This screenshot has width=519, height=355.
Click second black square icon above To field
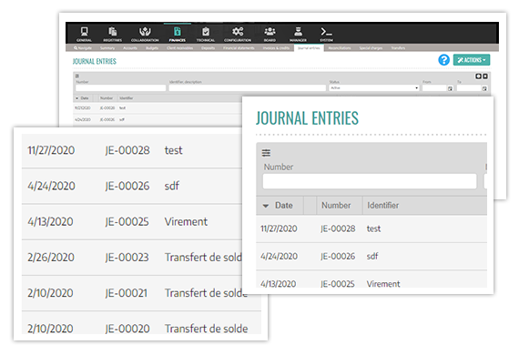point(485,76)
